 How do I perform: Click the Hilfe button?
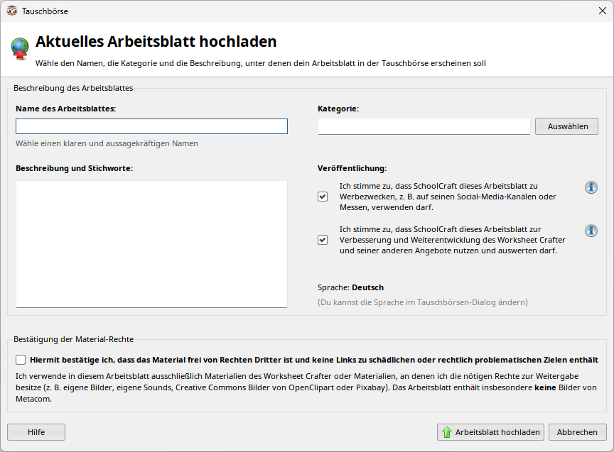36,431
